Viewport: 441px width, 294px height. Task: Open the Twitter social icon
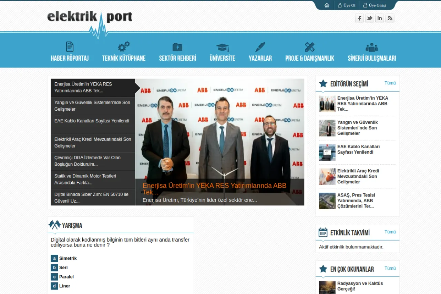370,18
